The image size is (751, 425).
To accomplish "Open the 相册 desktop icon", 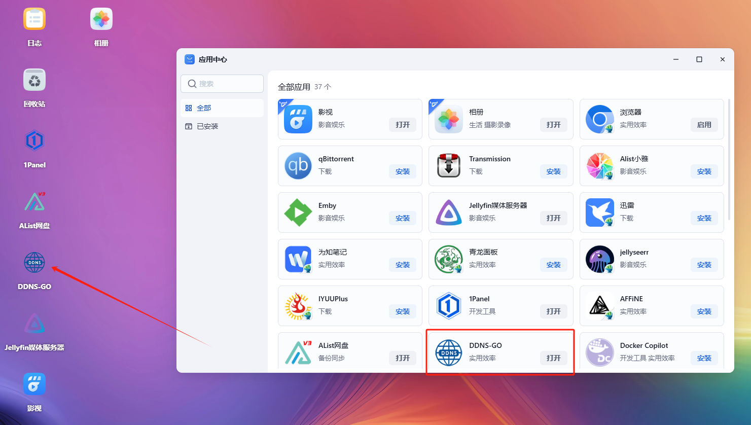I will pyautogui.click(x=101, y=20).
